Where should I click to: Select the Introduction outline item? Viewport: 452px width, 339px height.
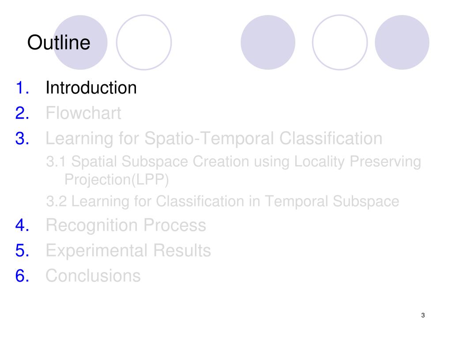(x=91, y=88)
